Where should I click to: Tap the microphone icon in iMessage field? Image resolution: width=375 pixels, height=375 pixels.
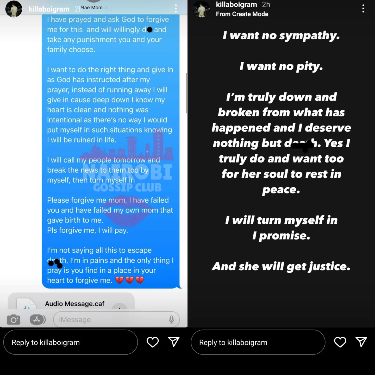coord(171,319)
